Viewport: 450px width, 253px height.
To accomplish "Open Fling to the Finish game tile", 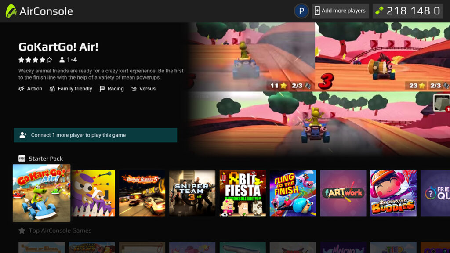I will [x=293, y=193].
